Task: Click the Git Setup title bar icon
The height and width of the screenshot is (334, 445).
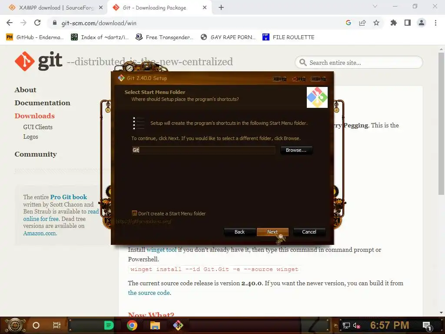Action: 121,78
